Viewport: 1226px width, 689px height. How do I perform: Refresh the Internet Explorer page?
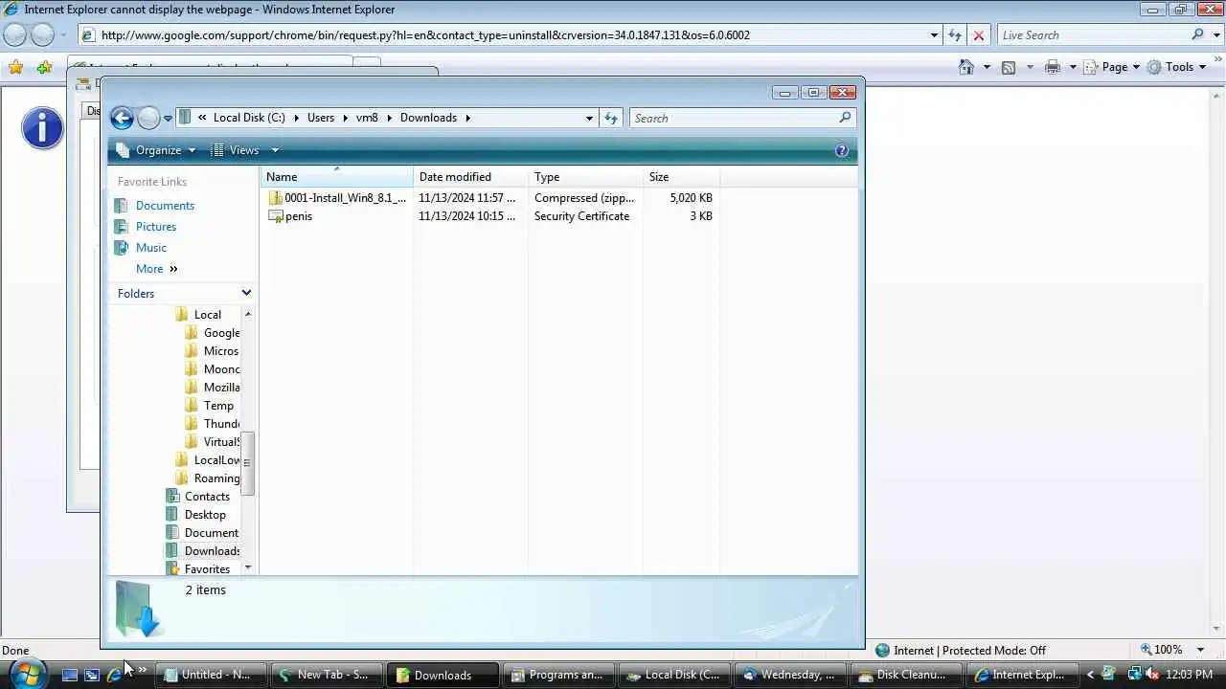tap(955, 35)
